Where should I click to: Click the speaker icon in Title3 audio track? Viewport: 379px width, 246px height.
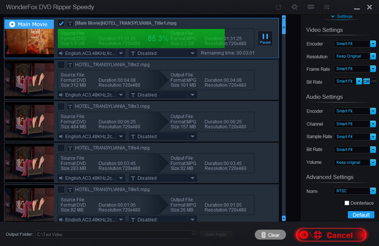coord(61,136)
